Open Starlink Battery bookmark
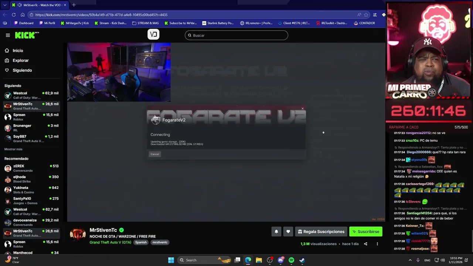Viewport: 473px width, 266px height. pyautogui.click(x=218, y=23)
